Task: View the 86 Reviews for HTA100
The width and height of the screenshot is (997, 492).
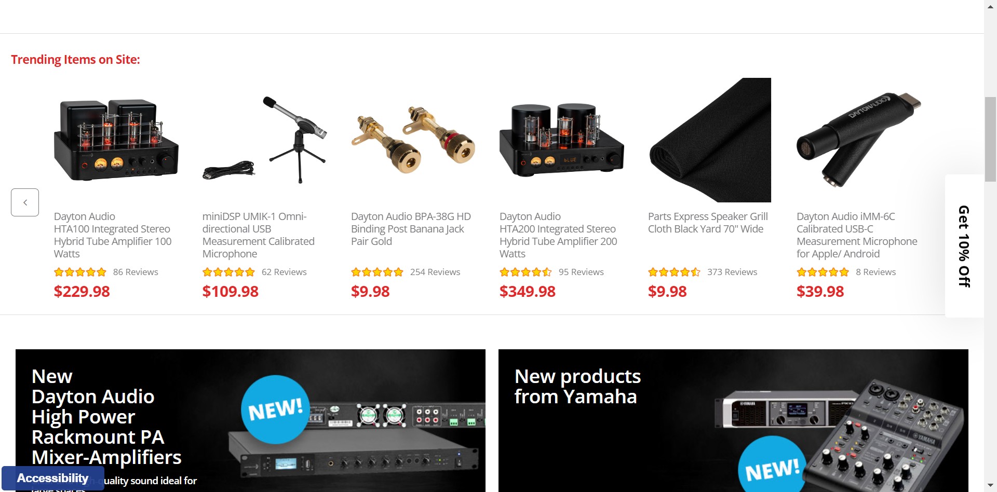Action: tap(136, 272)
